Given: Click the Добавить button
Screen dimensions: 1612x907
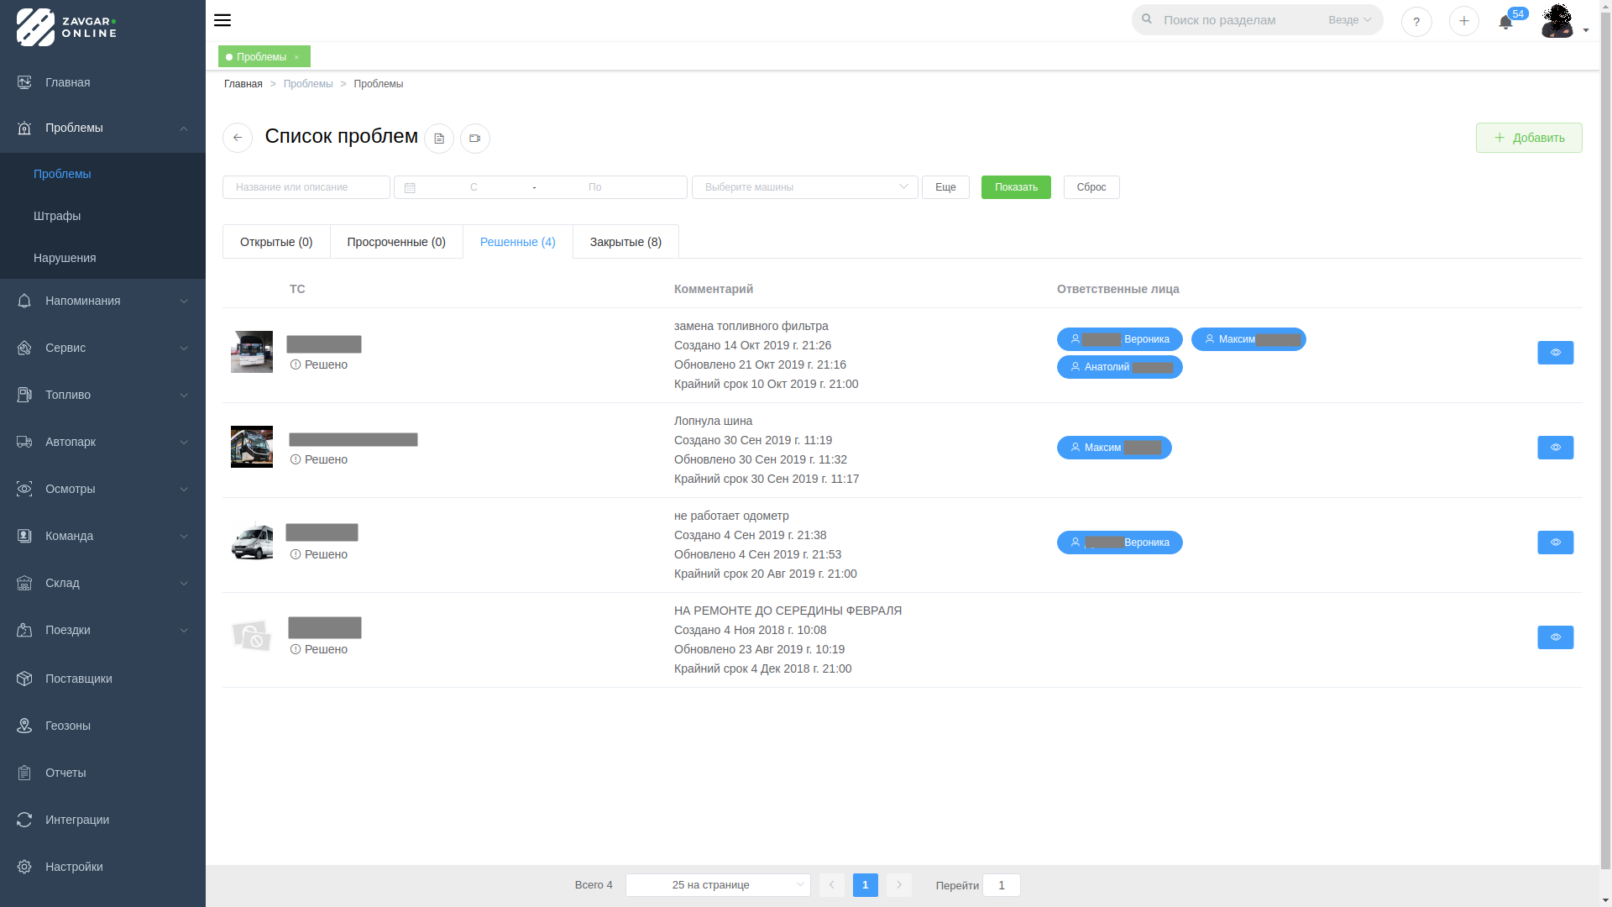Looking at the screenshot, I should (x=1528, y=138).
